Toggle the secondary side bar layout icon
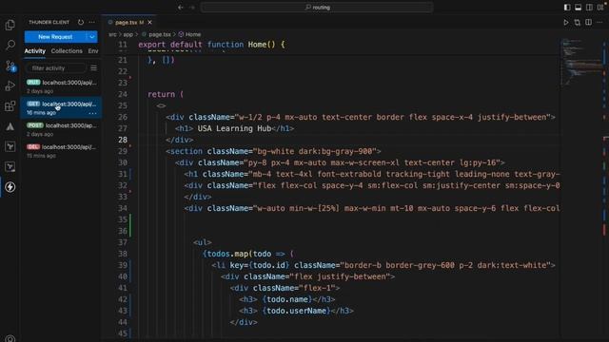 589,7
